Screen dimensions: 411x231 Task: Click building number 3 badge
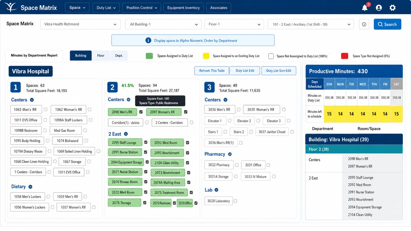click(209, 87)
